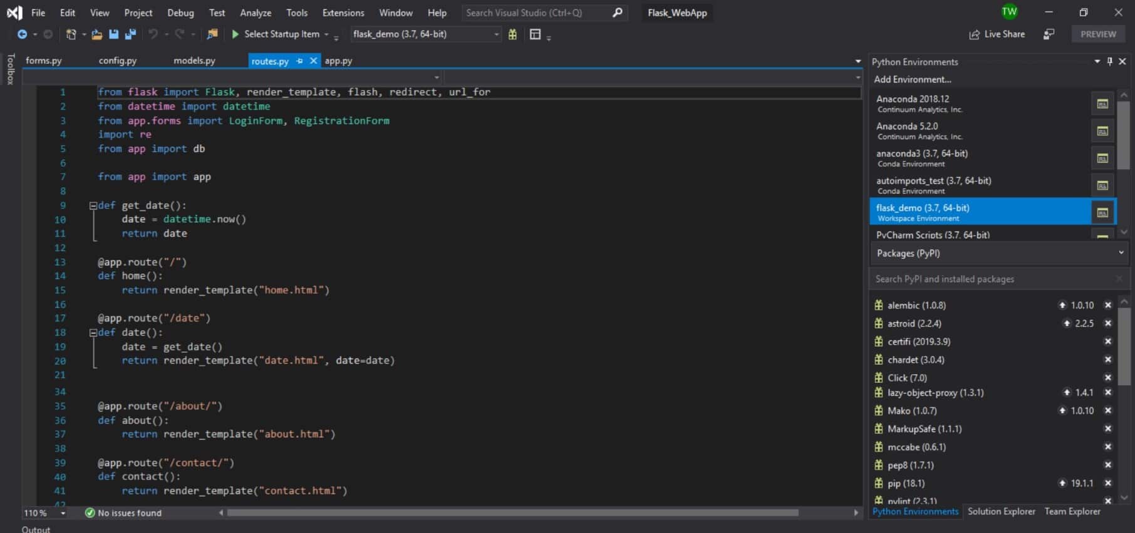The height and width of the screenshot is (533, 1135).
Task: Switch to the forms.py tab
Action: (x=44, y=61)
